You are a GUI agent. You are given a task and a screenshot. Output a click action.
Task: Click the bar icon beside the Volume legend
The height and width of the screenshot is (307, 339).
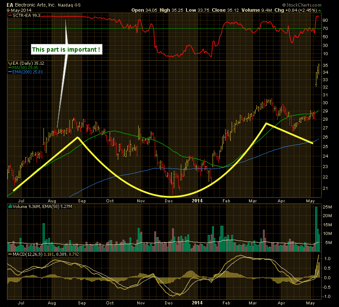pyautogui.click(x=10, y=207)
